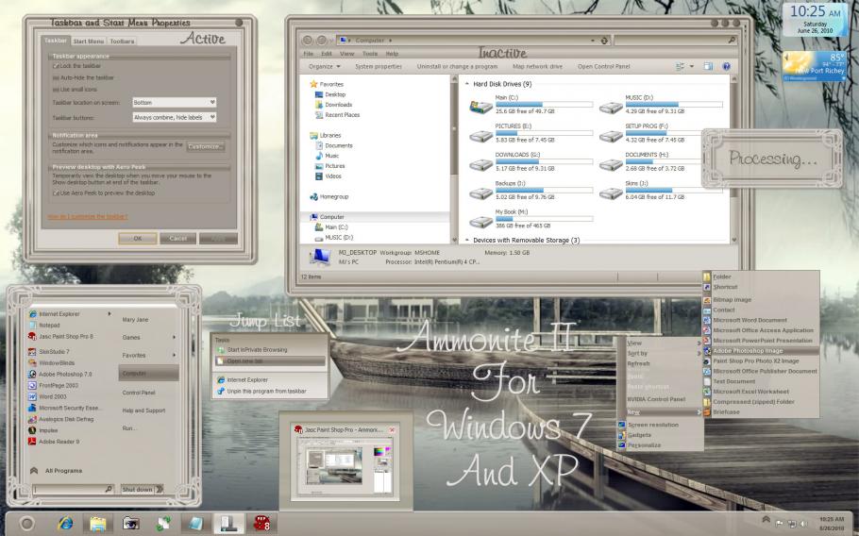
Task: Switch to the Start Menu tab
Action: click(88, 42)
